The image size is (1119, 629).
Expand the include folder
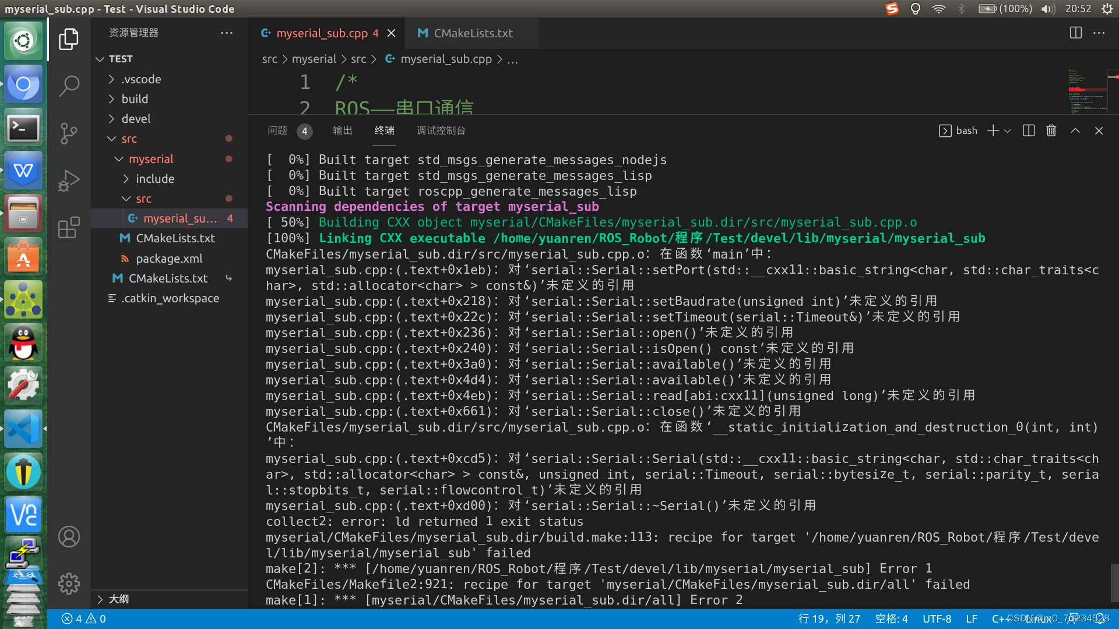154,179
